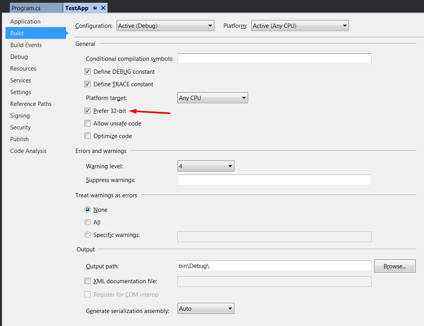424x326 pixels.
Task: Open the Configuration dropdown
Action: [x=165, y=25]
